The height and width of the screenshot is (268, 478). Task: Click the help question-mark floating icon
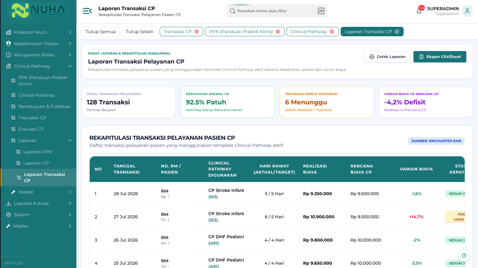point(464,255)
